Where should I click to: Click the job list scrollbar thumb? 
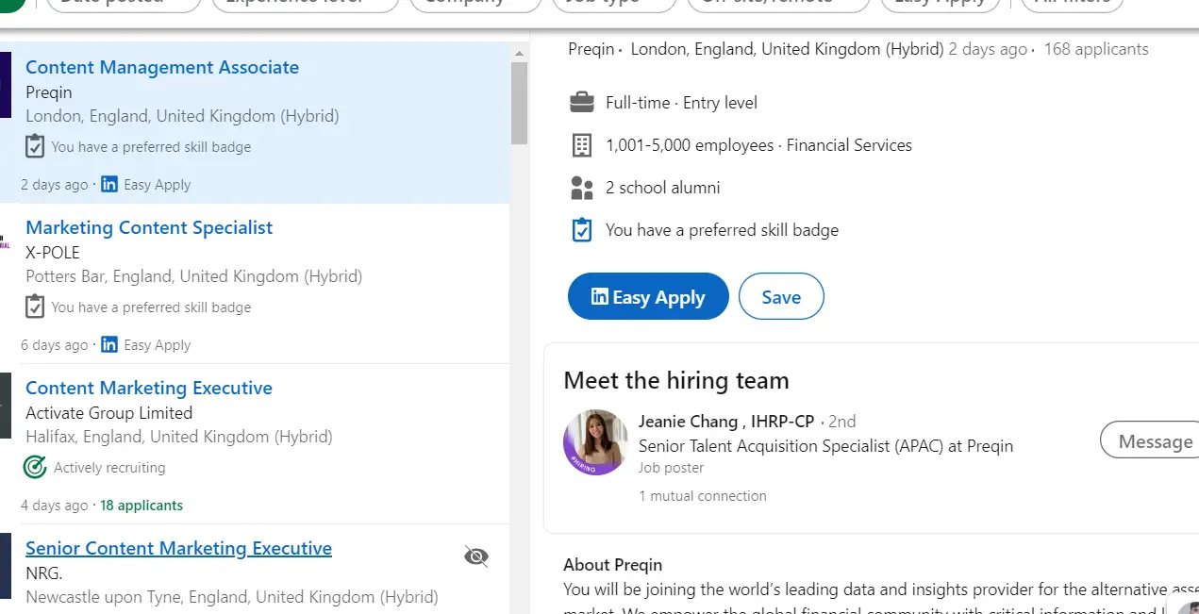pos(519,103)
